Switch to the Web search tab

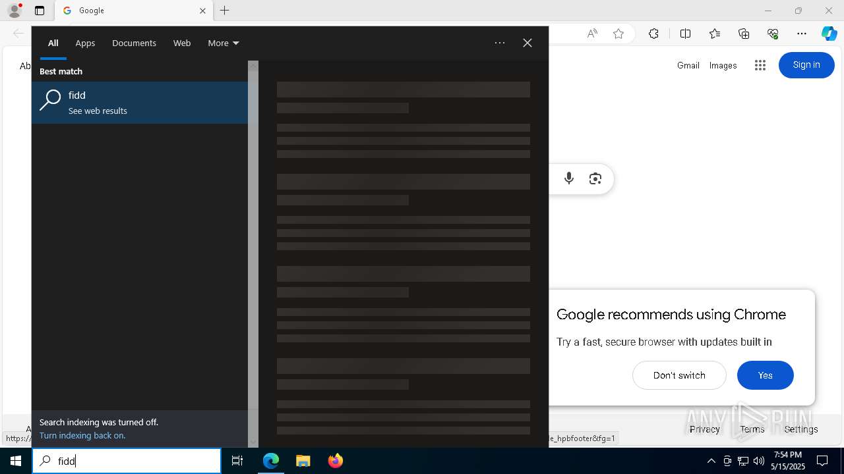(x=182, y=43)
